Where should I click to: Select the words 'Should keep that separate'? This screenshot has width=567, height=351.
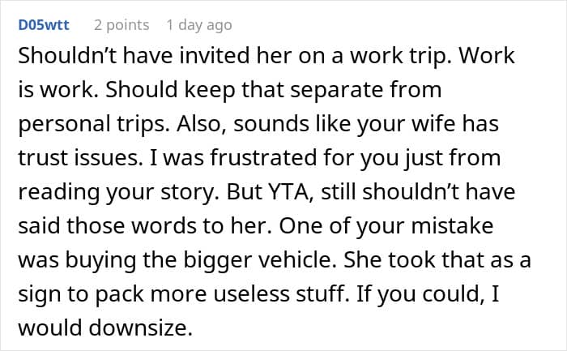click(x=244, y=89)
